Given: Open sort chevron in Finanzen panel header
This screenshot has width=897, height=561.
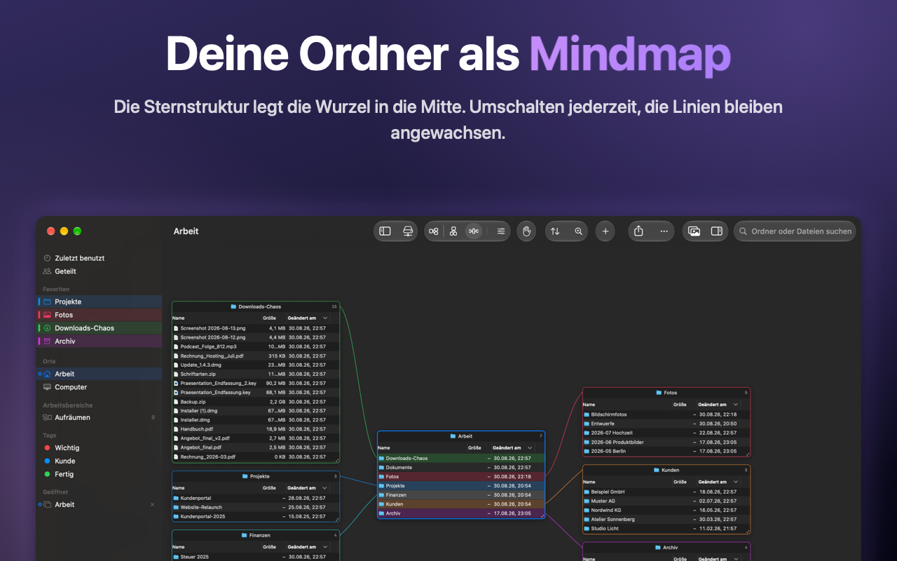Looking at the screenshot, I should tap(325, 547).
